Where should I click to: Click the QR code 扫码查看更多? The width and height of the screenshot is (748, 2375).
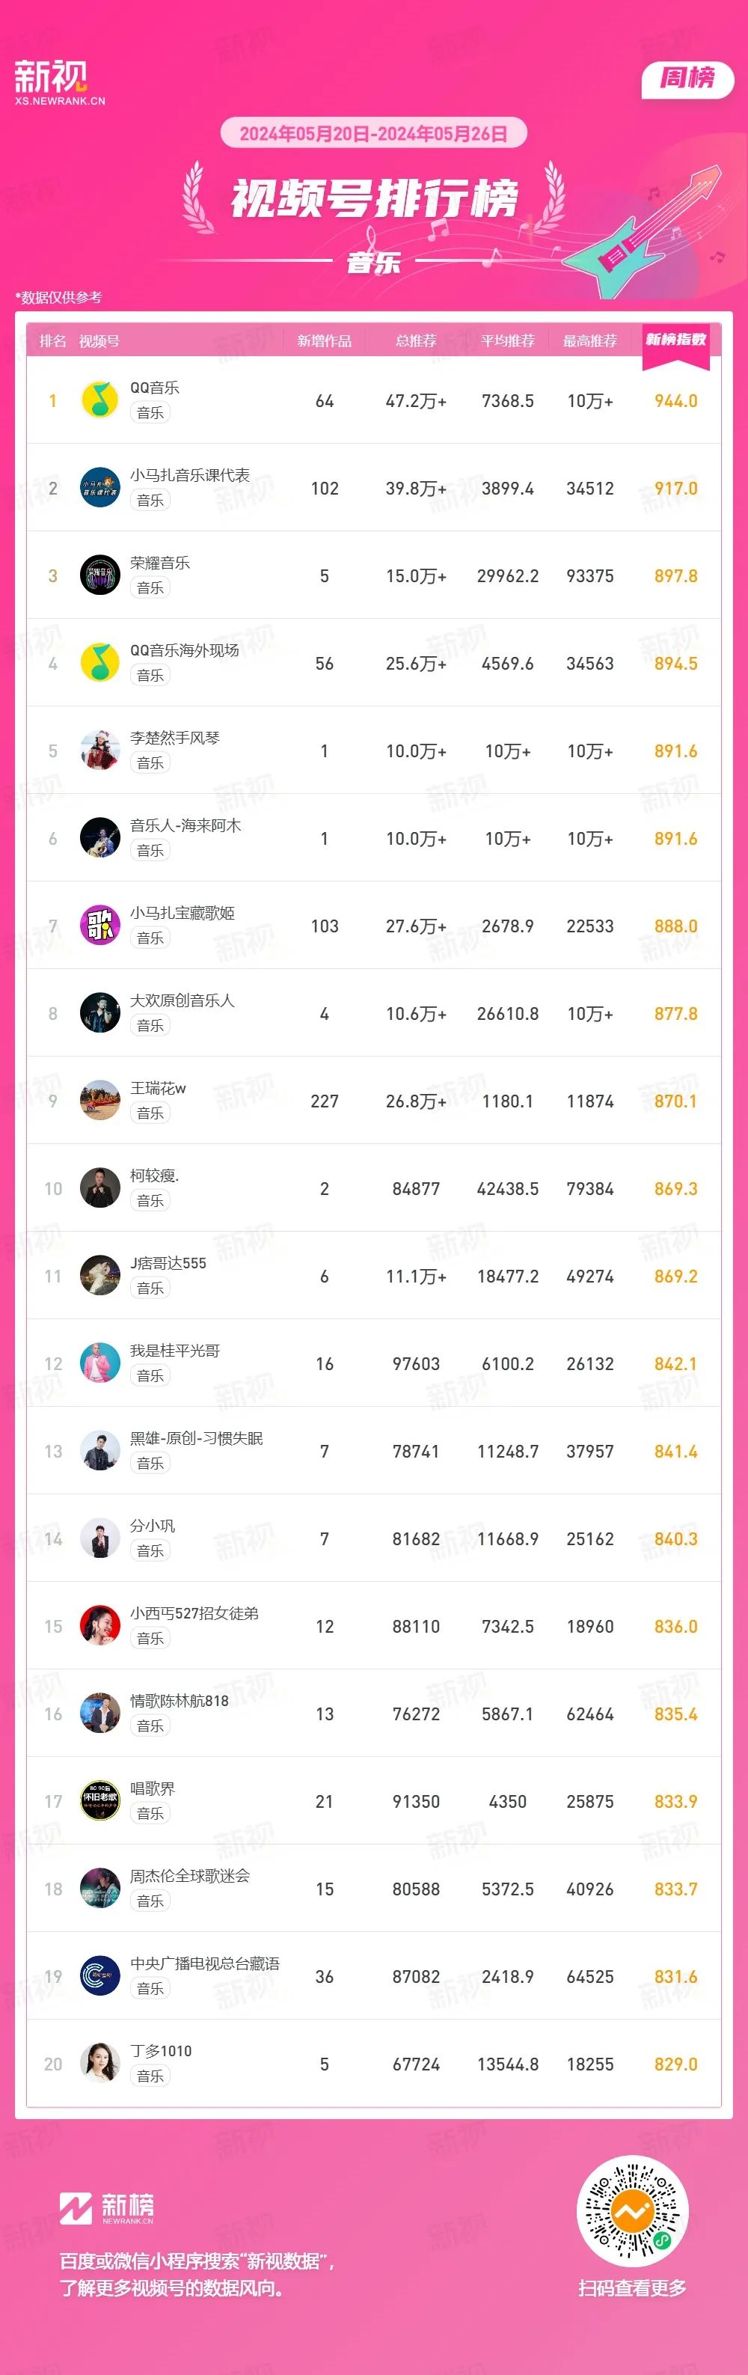tap(632, 2211)
